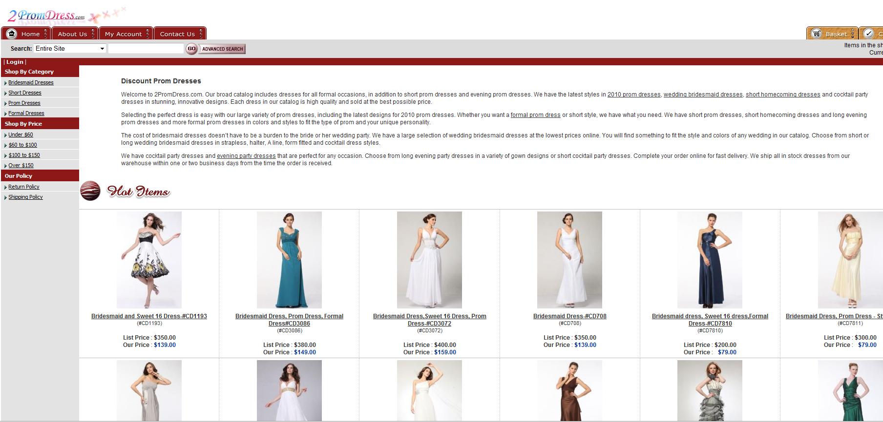Click the Discount Prom Dresses heading
This screenshot has width=883, height=422.
click(161, 81)
